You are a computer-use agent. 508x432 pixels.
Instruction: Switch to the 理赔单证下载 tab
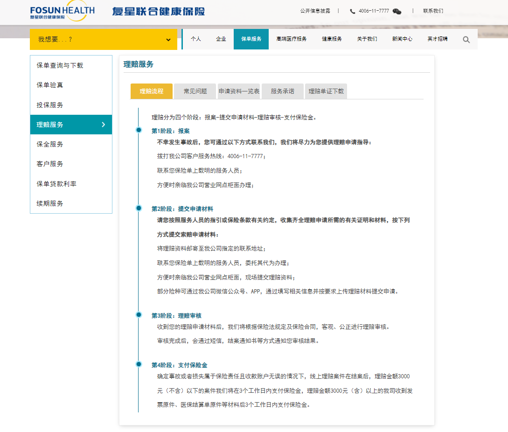326,91
